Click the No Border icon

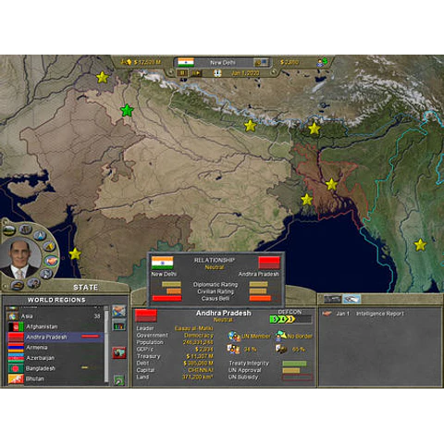coord(280,336)
